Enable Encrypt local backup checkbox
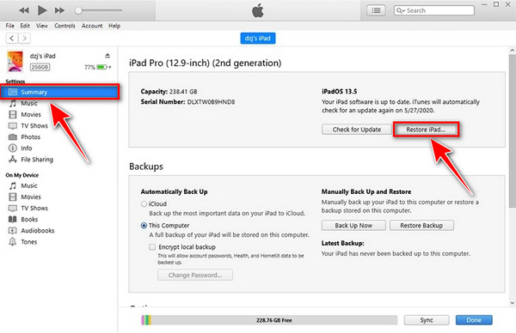This screenshot has width=516, height=333. point(152,246)
